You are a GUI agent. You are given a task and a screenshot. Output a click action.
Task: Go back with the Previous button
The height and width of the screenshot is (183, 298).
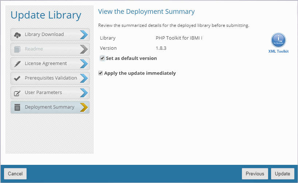255,174
